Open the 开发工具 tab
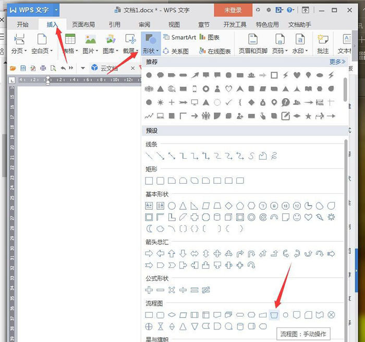The width and height of the screenshot is (365, 342). coord(235,25)
